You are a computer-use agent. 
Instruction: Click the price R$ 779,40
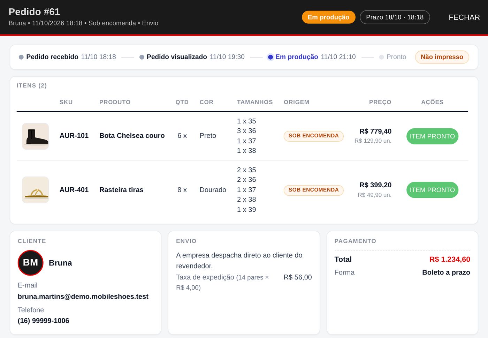click(x=375, y=131)
